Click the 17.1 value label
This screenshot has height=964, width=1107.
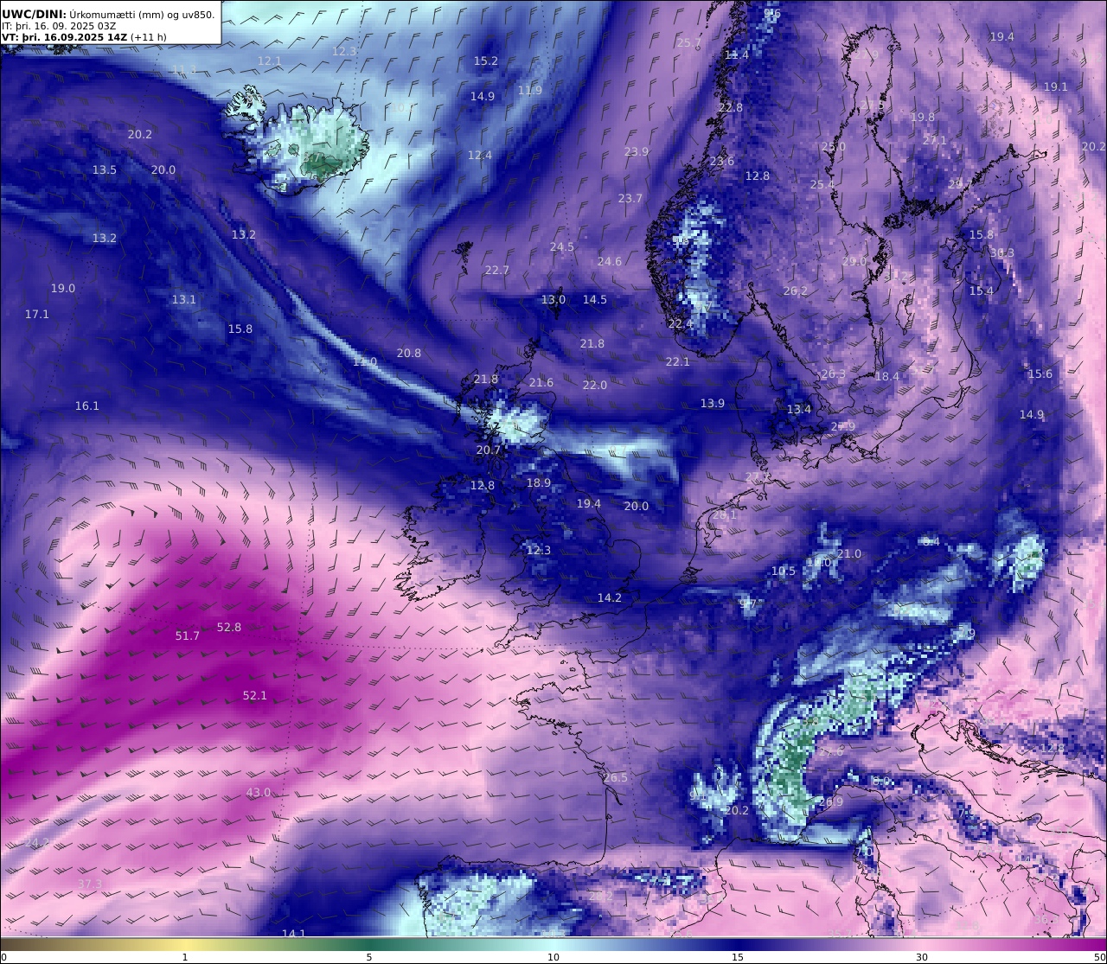click(x=37, y=315)
